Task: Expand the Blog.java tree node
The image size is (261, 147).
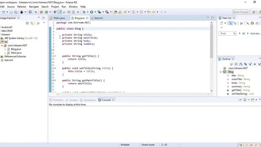Action: 5,49
